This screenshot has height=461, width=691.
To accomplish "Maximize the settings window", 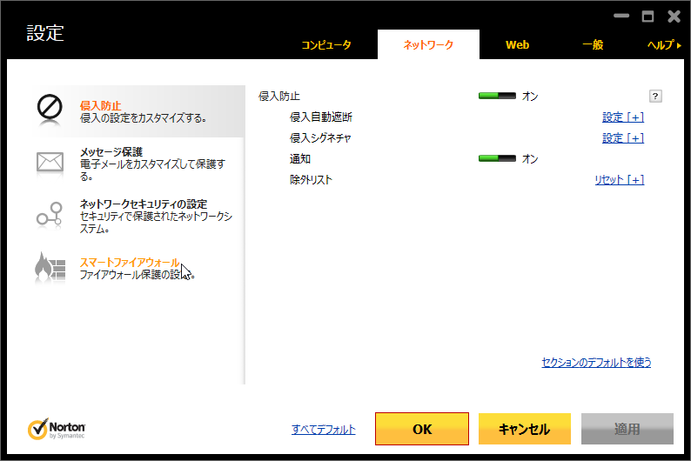I will click(x=647, y=17).
